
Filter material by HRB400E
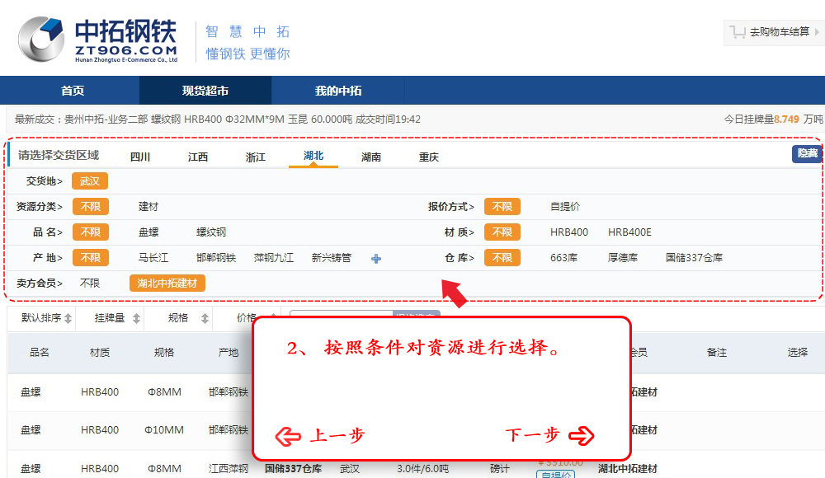[x=629, y=232]
